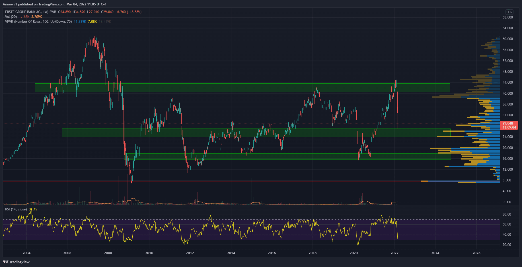Viewport: 522px width, 267px height.
Task: Select the red horizontal line near 8.000
Action: [x=199, y=181]
